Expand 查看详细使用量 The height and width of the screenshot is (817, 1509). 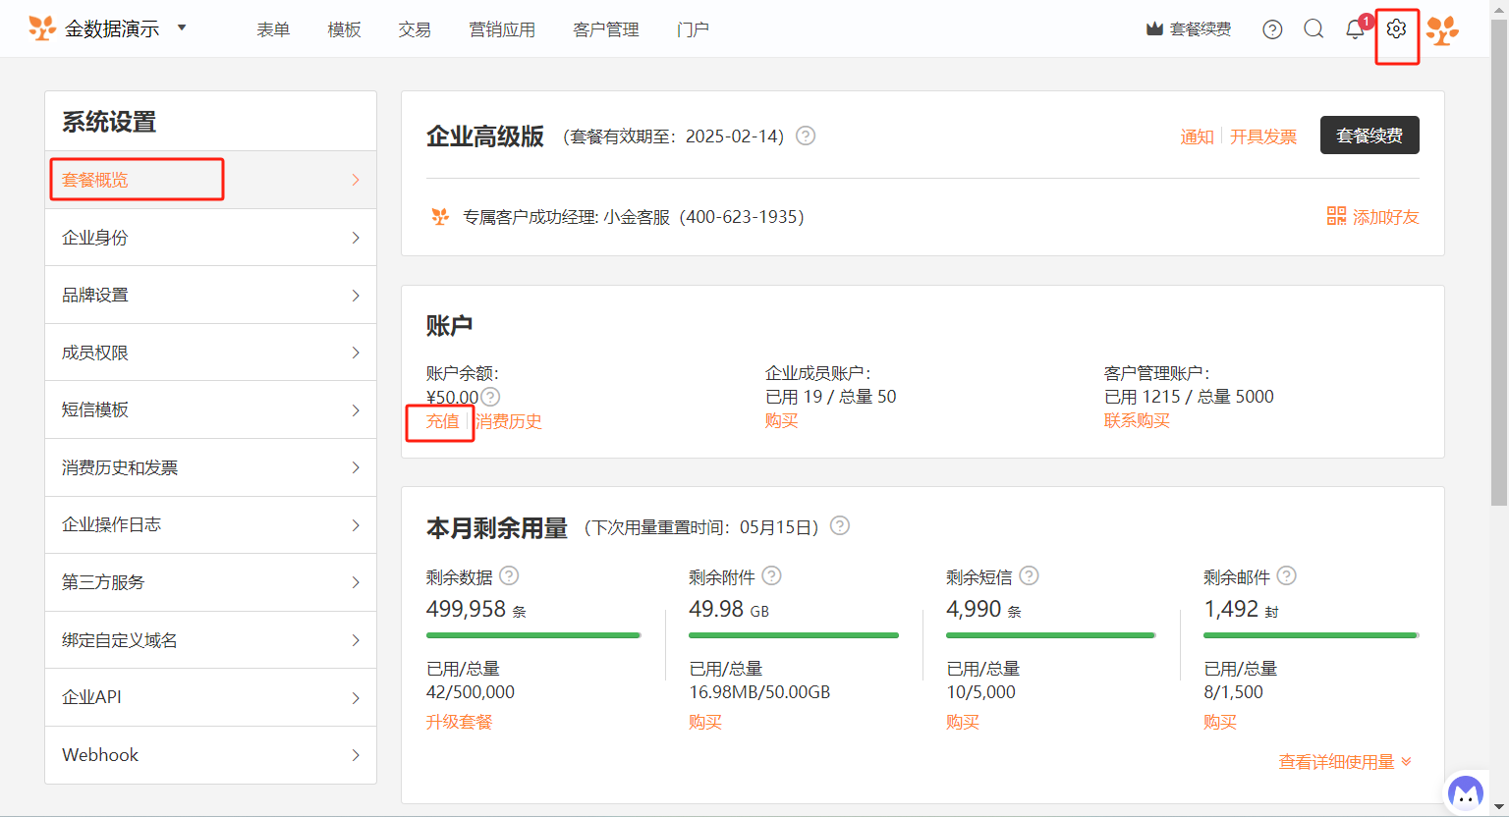pyautogui.click(x=1345, y=762)
